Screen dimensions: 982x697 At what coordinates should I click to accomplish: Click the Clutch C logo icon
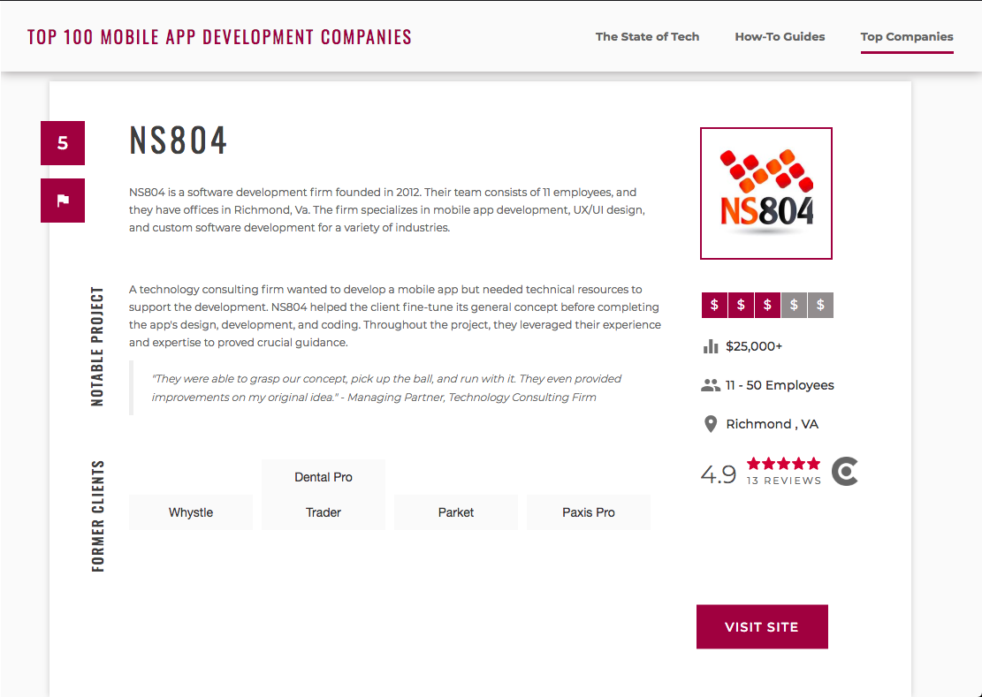click(845, 472)
